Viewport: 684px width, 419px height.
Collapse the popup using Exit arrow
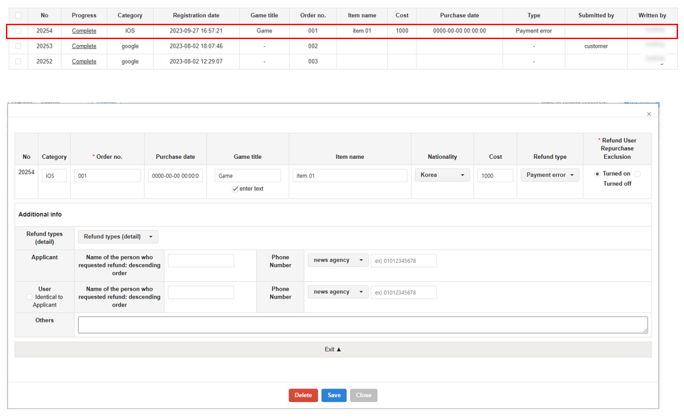(x=333, y=349)
